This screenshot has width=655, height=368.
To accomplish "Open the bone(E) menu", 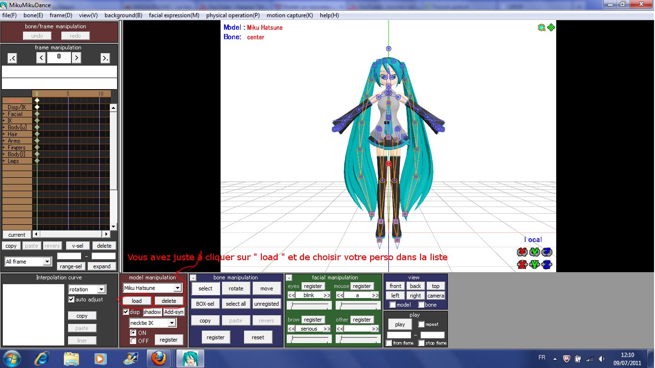I will point(33,15).
